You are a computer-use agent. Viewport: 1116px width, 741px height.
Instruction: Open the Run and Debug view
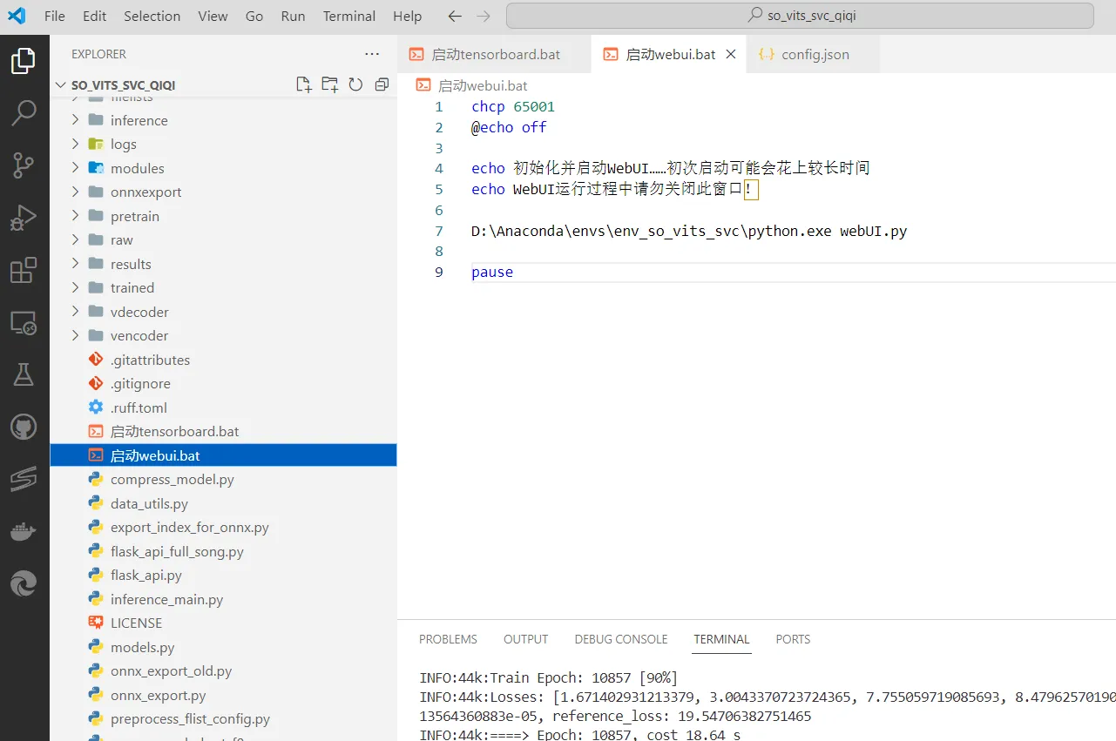coord(24,218)
